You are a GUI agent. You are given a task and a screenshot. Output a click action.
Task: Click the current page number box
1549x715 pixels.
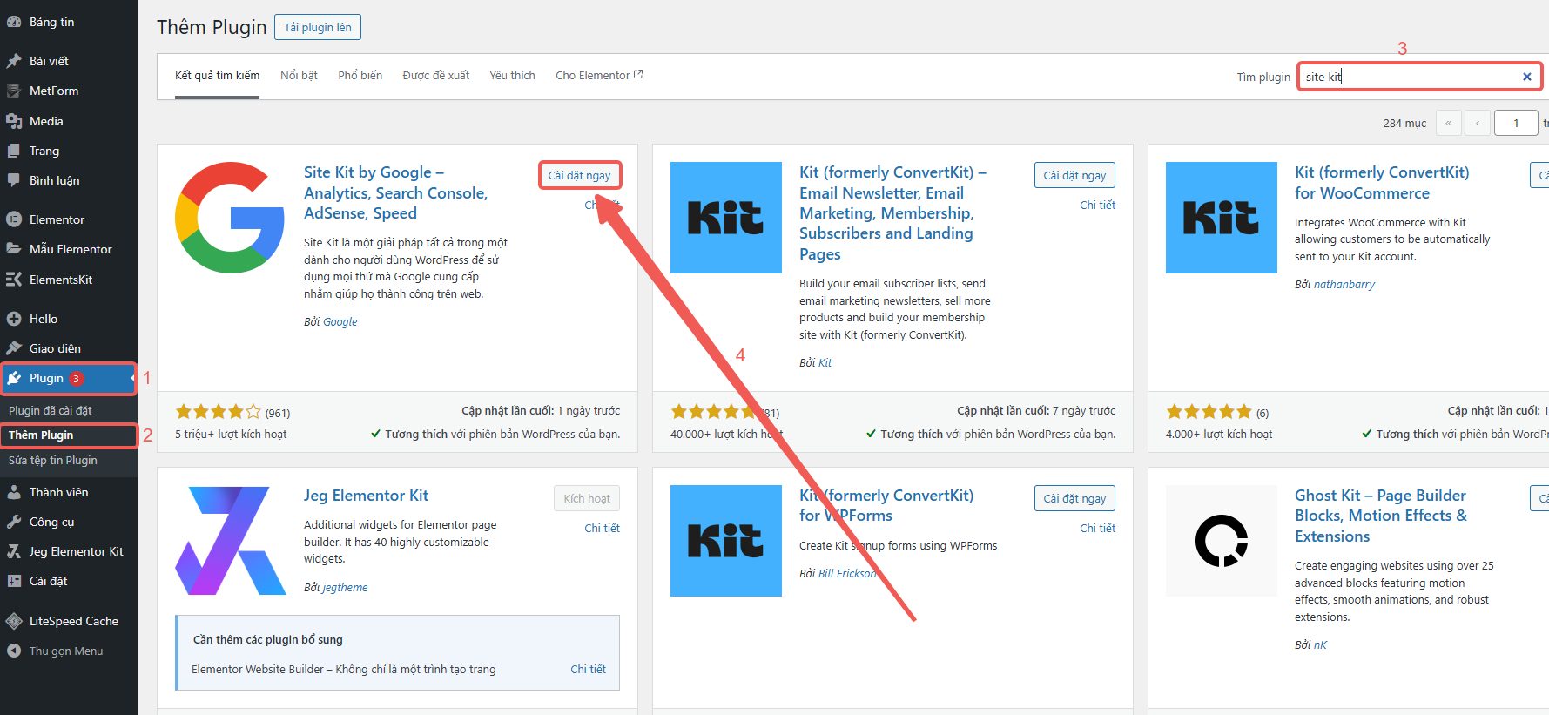(x=1515, y=123)
